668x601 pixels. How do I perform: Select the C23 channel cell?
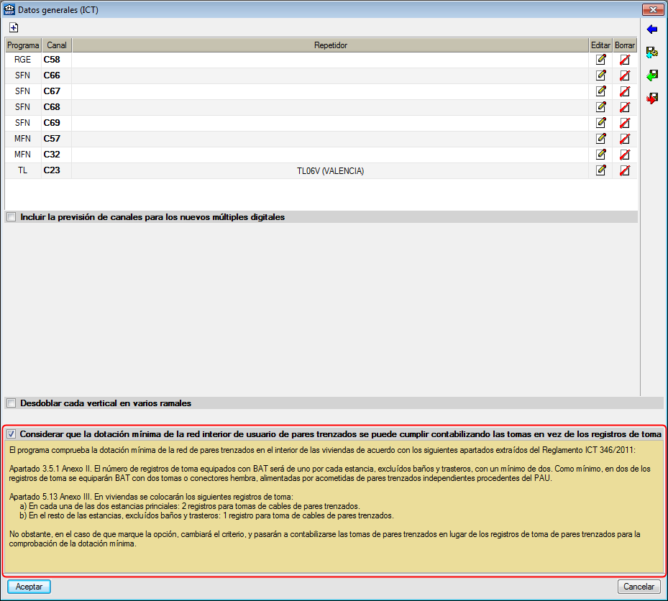57,170
